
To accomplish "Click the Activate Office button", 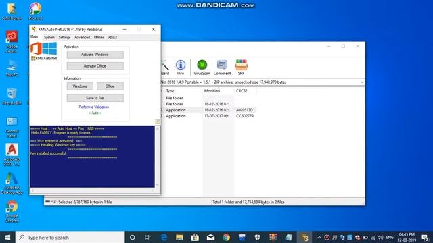I will point(95,66).
